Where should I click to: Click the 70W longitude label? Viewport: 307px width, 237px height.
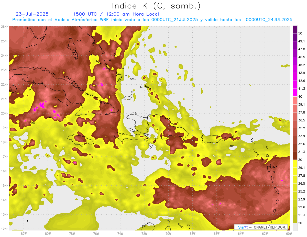pos(168,233)
